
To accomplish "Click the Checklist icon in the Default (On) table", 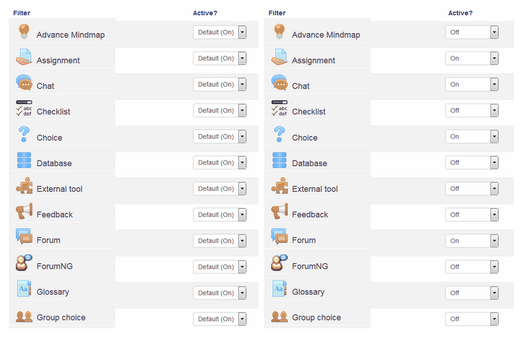I will pos(24,108).
